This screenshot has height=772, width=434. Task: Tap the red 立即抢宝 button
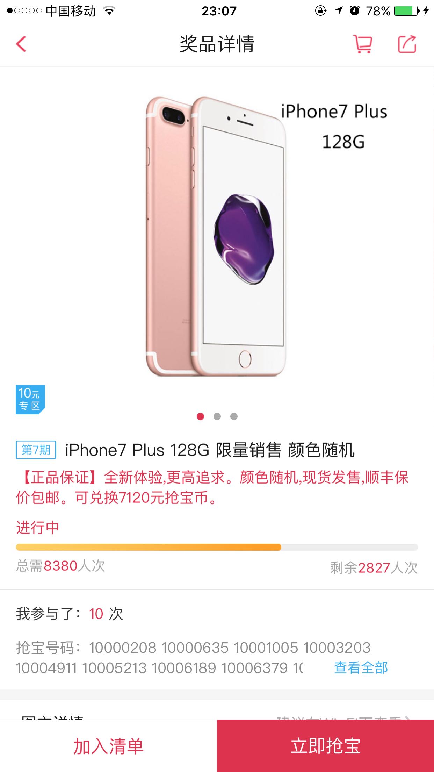(325, 746)
